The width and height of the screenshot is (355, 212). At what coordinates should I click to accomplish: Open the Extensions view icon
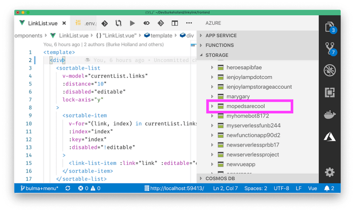[x=330, y=92]
